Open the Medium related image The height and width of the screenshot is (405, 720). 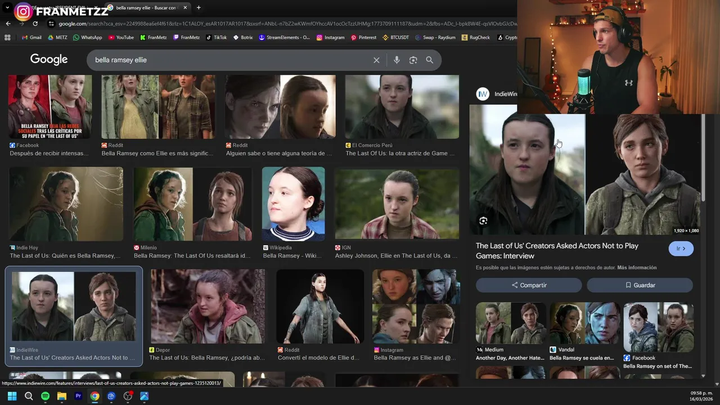(x=511, y=323)
